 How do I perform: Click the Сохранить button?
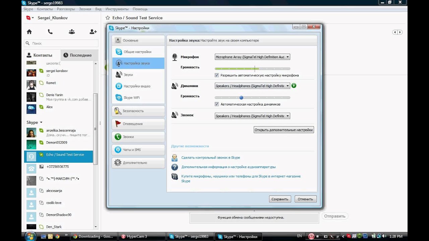(x=280, y=199)
